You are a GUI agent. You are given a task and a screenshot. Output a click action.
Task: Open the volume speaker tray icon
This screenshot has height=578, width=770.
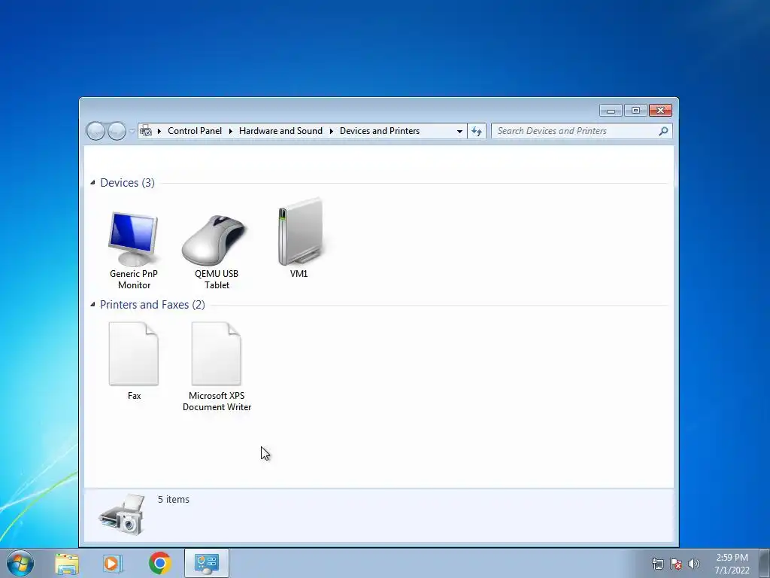coord(694,564)
